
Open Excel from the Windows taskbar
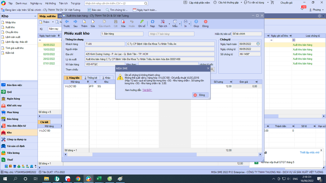(99, 179)
